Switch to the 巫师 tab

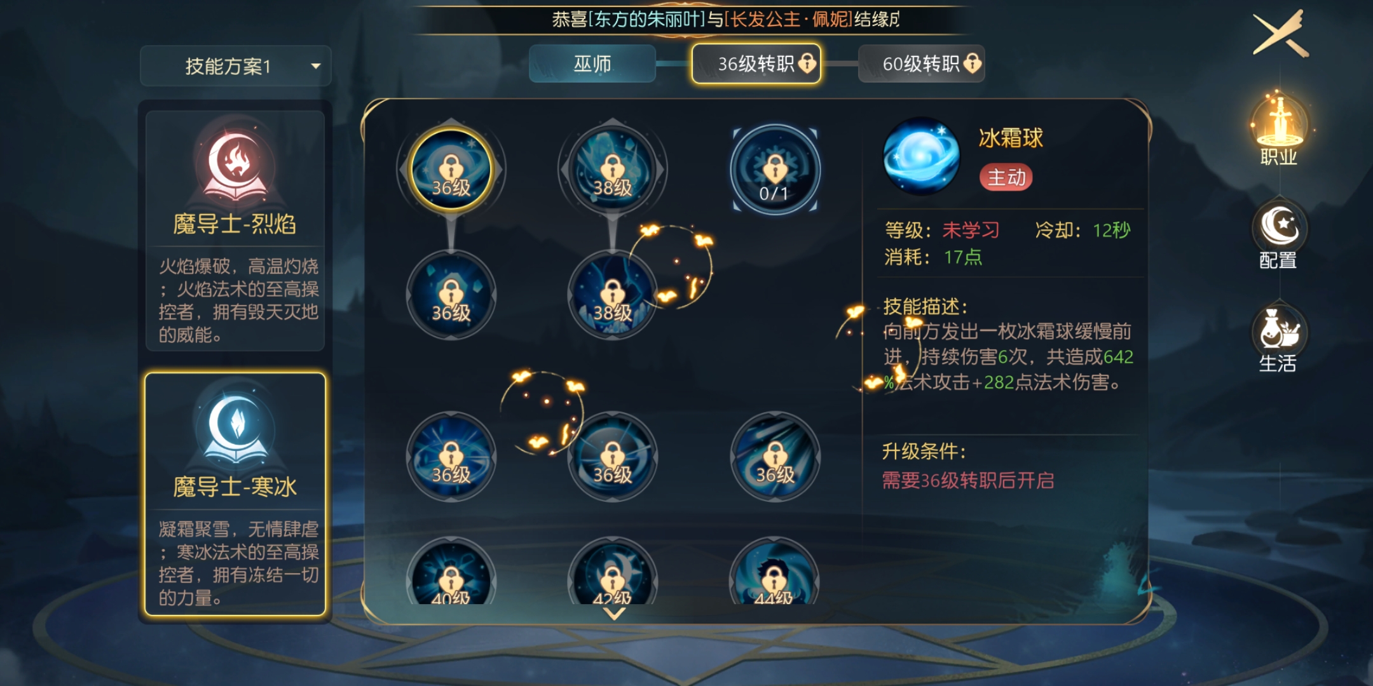[592, 64]
